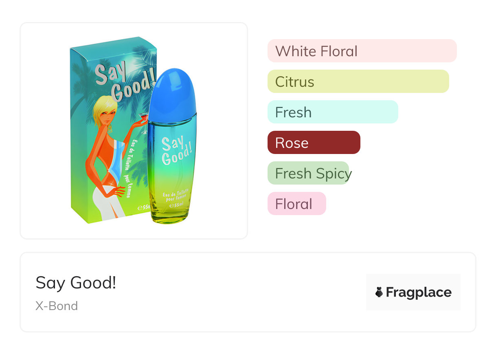
Task: Click the X-Bond brand name
Action: tap(57, 306)
